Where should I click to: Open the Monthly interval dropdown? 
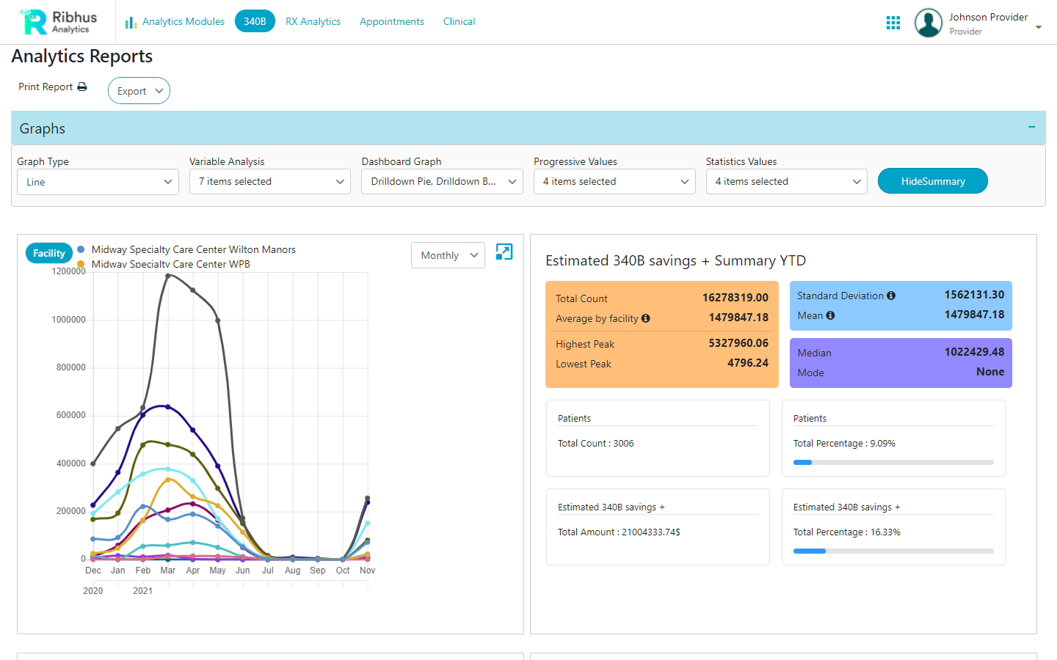(448, 254)
